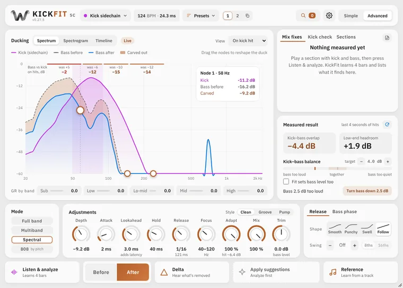Click the Sub GR band meter
This screenshot has height=288, width=403.
tap(59, 191)
